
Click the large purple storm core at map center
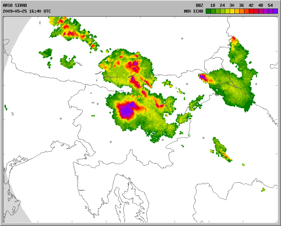pyautogui.click(x=127, y=110)
